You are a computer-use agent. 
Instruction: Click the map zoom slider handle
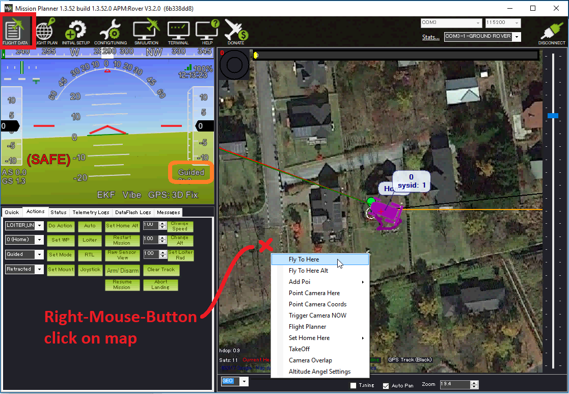(553, 116)
